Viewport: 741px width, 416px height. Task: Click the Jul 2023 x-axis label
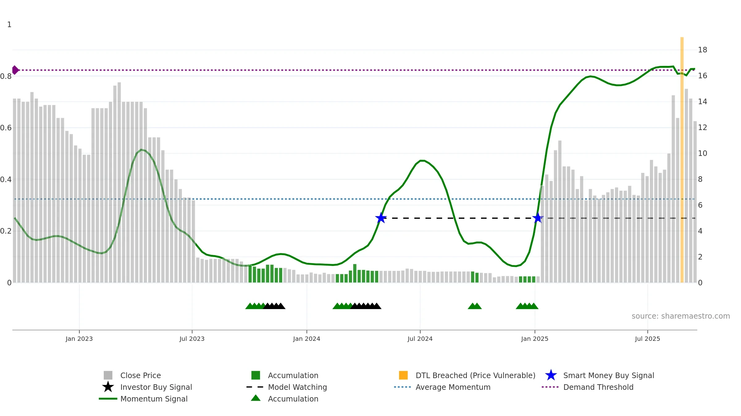click(192, 339)
